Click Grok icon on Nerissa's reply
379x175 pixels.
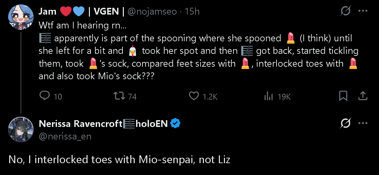pos(345,124)
